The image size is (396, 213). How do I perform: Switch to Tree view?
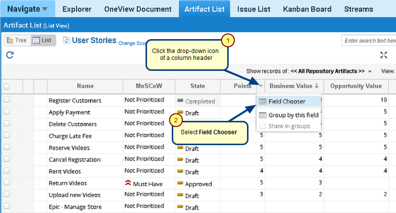pos(16,41)
